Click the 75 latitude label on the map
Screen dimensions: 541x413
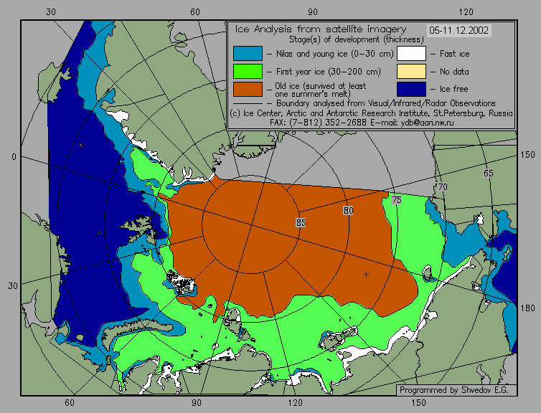[x=397, y=199]
